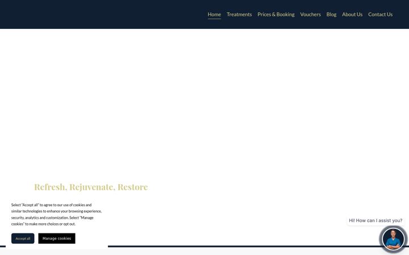Screen dimensions: 409x255
Task: Click the 'Refresh, Rejuvenate, Restore' heading
Action: [x=91, y=187]
